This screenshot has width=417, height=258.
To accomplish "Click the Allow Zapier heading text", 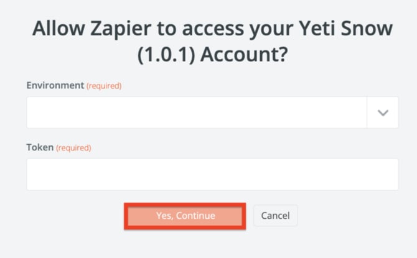I will pos(212,29).
